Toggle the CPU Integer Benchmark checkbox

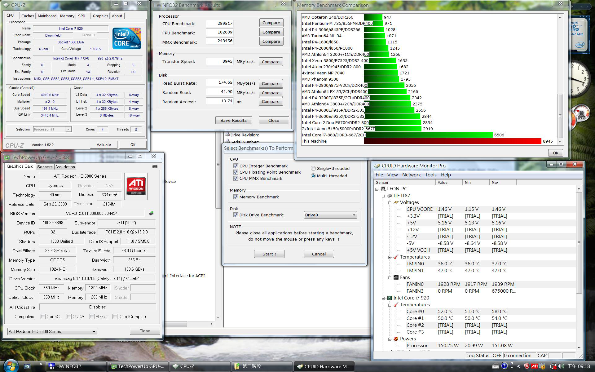coord(236,166)
